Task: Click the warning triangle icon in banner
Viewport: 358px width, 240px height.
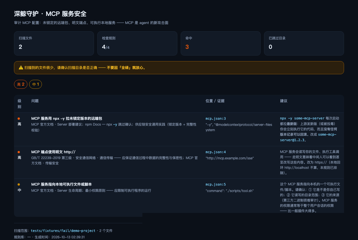Action: click(21, 68)
